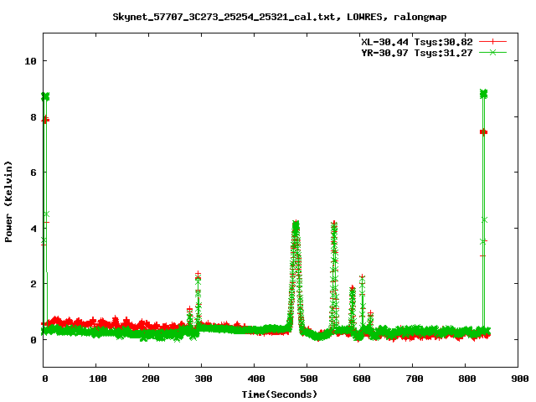Click the x-axis tick label 300
536x402 pixels.
(x=203, y=379)
